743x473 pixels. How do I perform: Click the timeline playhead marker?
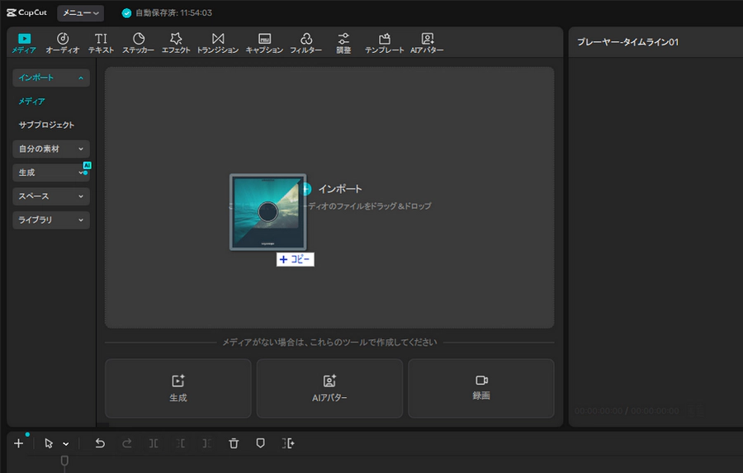click(x=64, y=461)
